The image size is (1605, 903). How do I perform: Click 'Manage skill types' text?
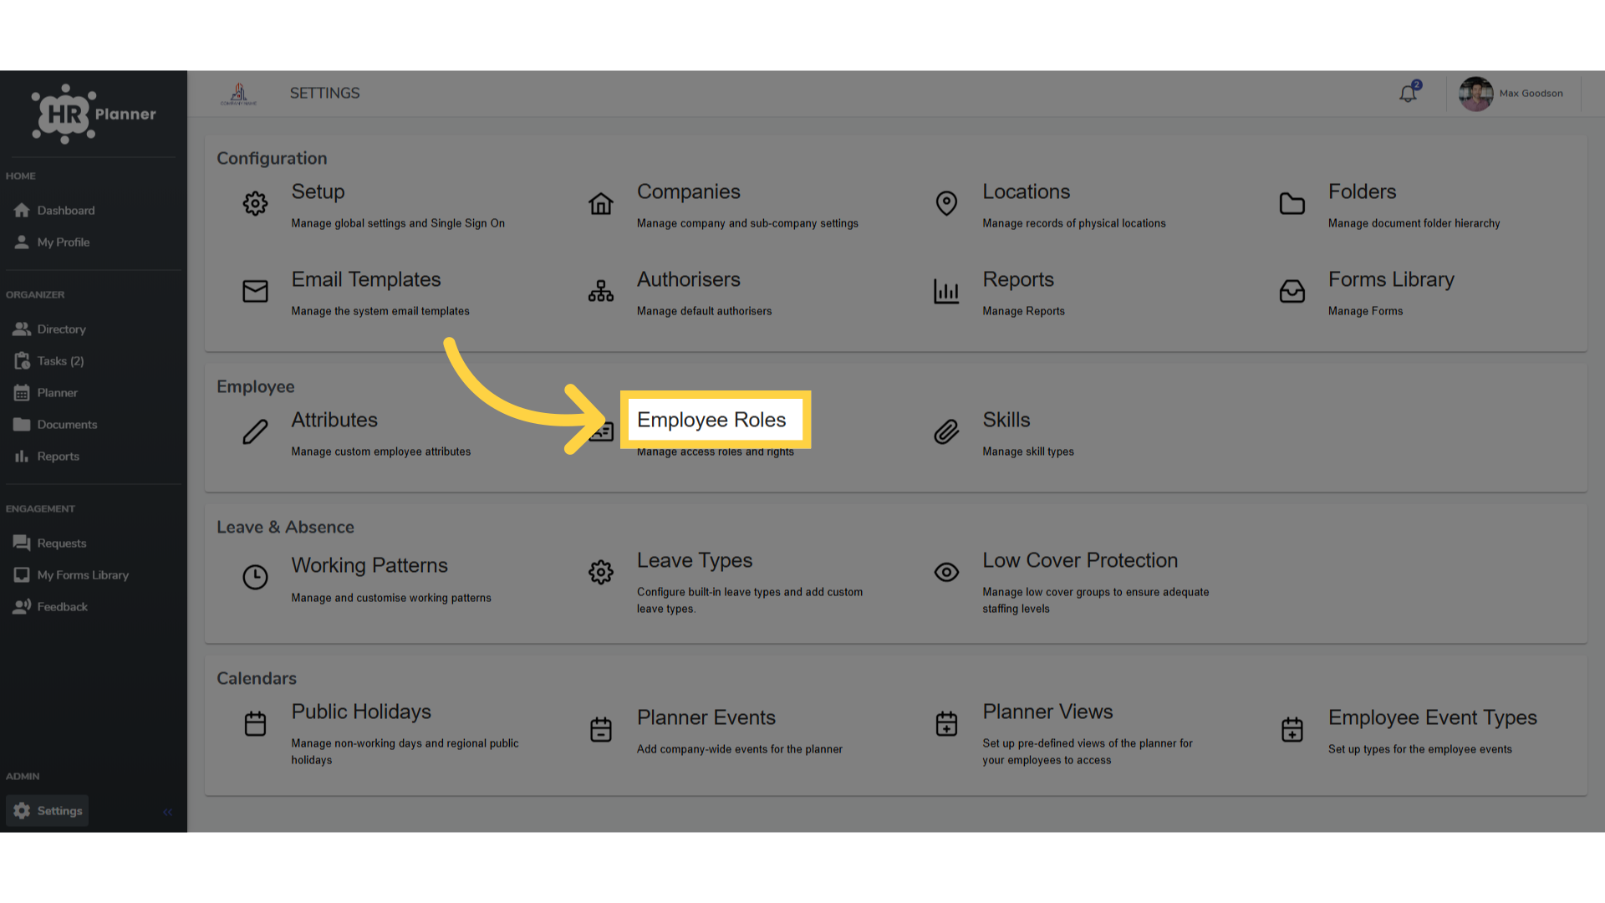click(1028, 451)
